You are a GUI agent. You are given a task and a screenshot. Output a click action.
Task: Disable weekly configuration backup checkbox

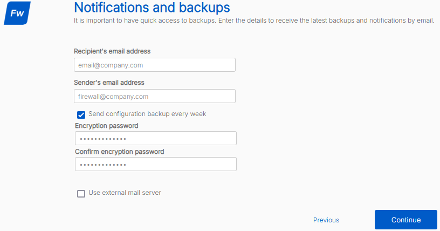click(x=81, y=114)
